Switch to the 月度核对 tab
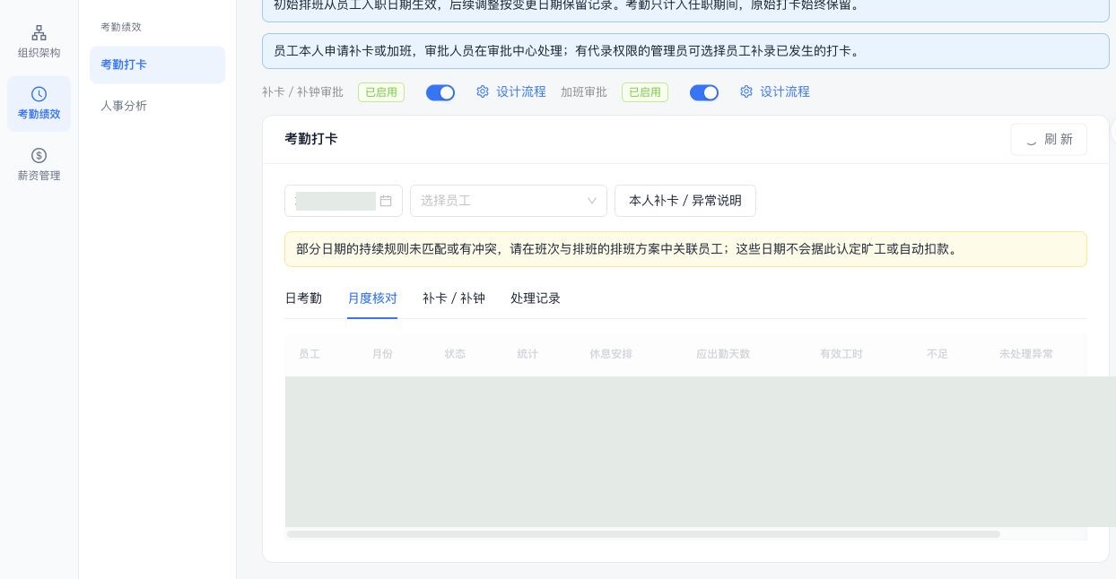Image resolution: width=1116 pixels, height=579 pixels. click(x=372, y=298)
